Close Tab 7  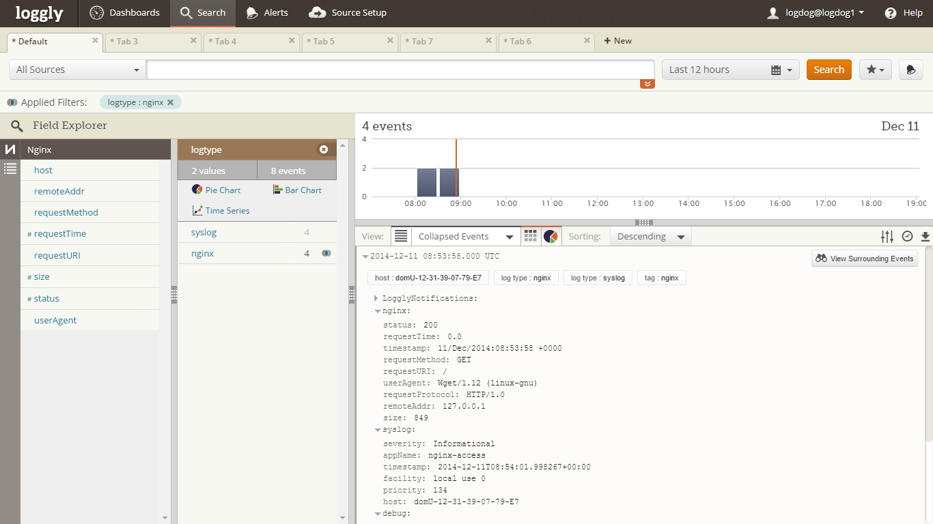488,40
